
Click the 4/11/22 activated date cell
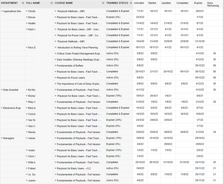point(140,90)
